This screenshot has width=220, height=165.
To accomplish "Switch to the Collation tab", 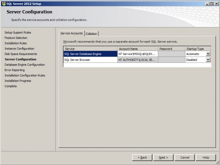I will (91, 34).
